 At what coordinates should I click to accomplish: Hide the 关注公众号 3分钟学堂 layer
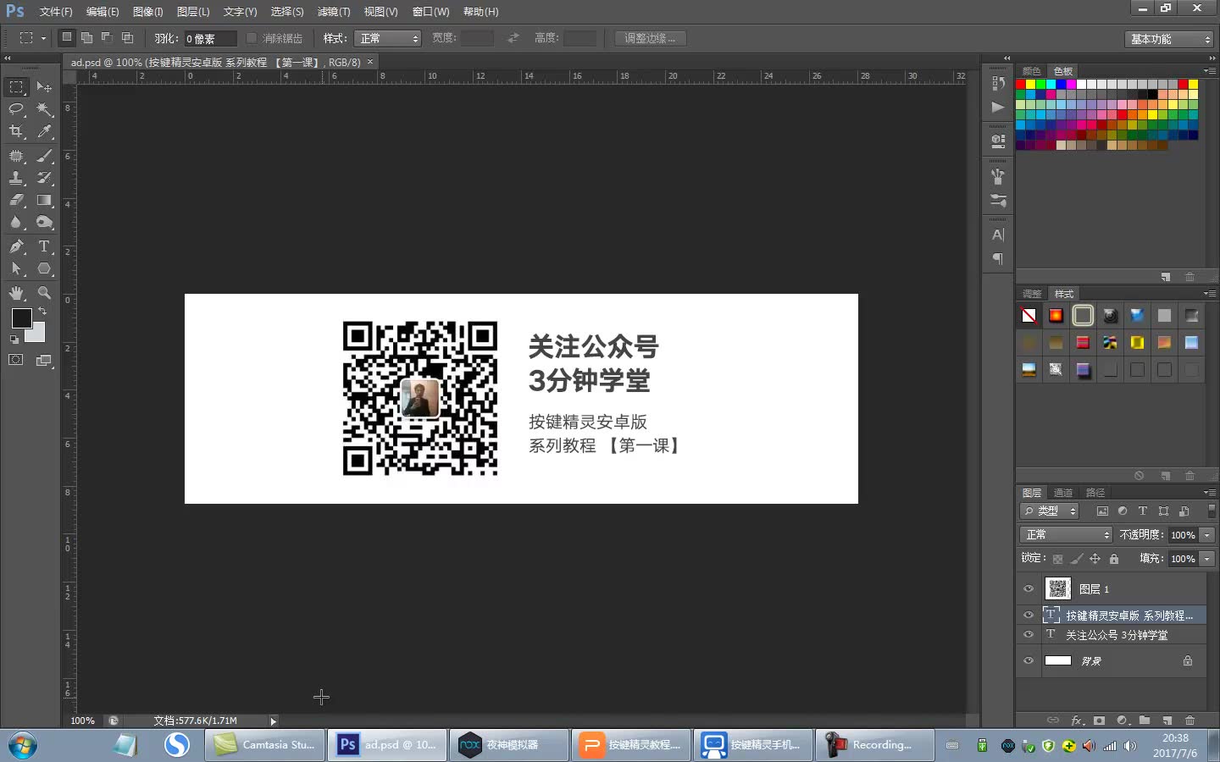[1029, 635]
